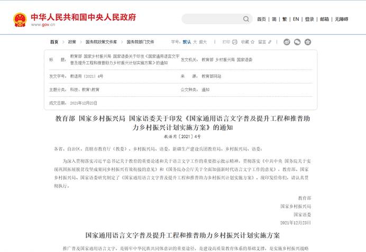Click the pencil icon next to 留言
Viewport: 366px width, 252px height.
[x=270, y=42]
